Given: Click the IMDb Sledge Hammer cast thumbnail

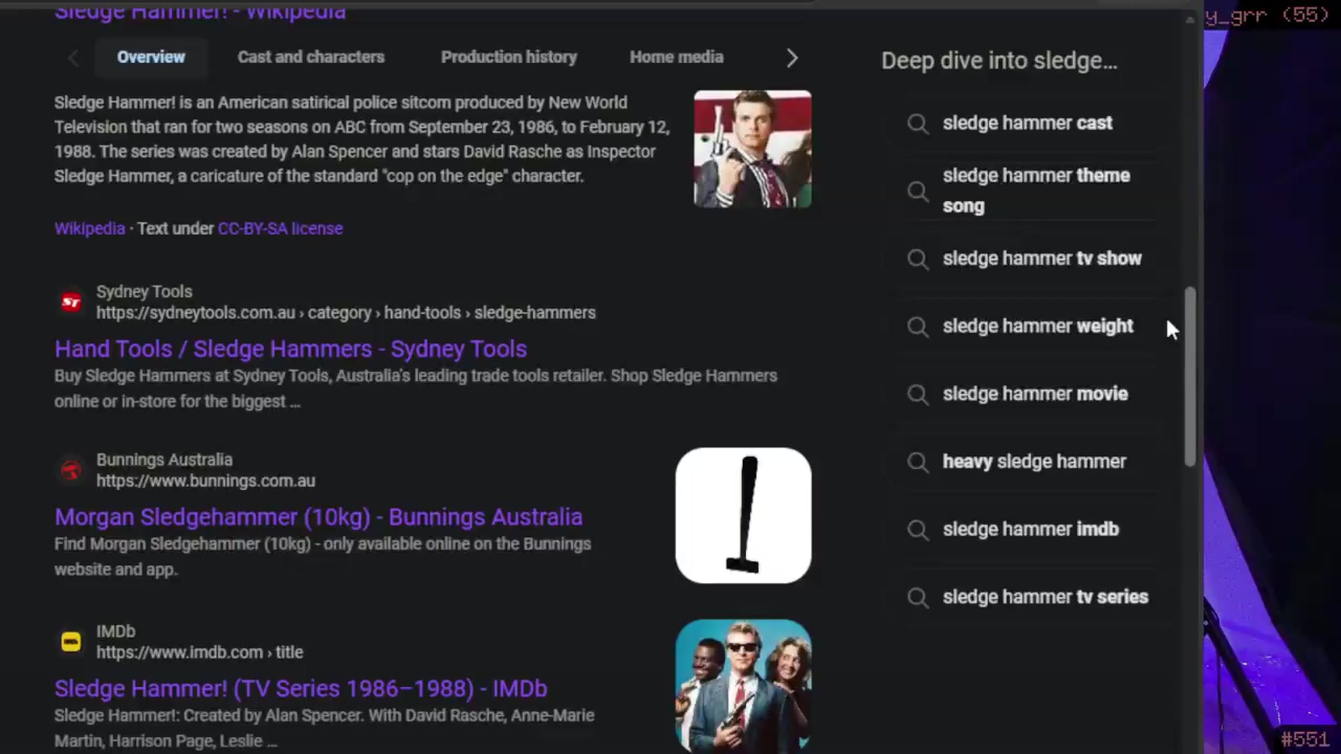Looking at the screenshot, I should [743, 686].
